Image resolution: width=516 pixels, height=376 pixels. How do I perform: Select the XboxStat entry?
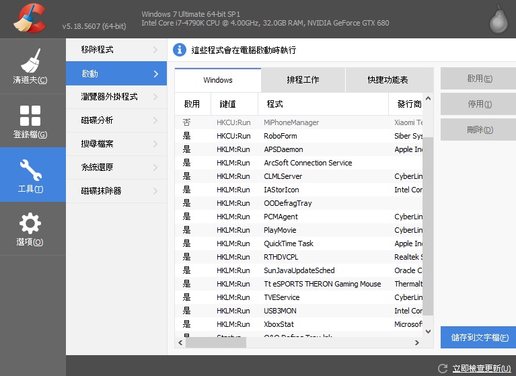pos(299,324)
